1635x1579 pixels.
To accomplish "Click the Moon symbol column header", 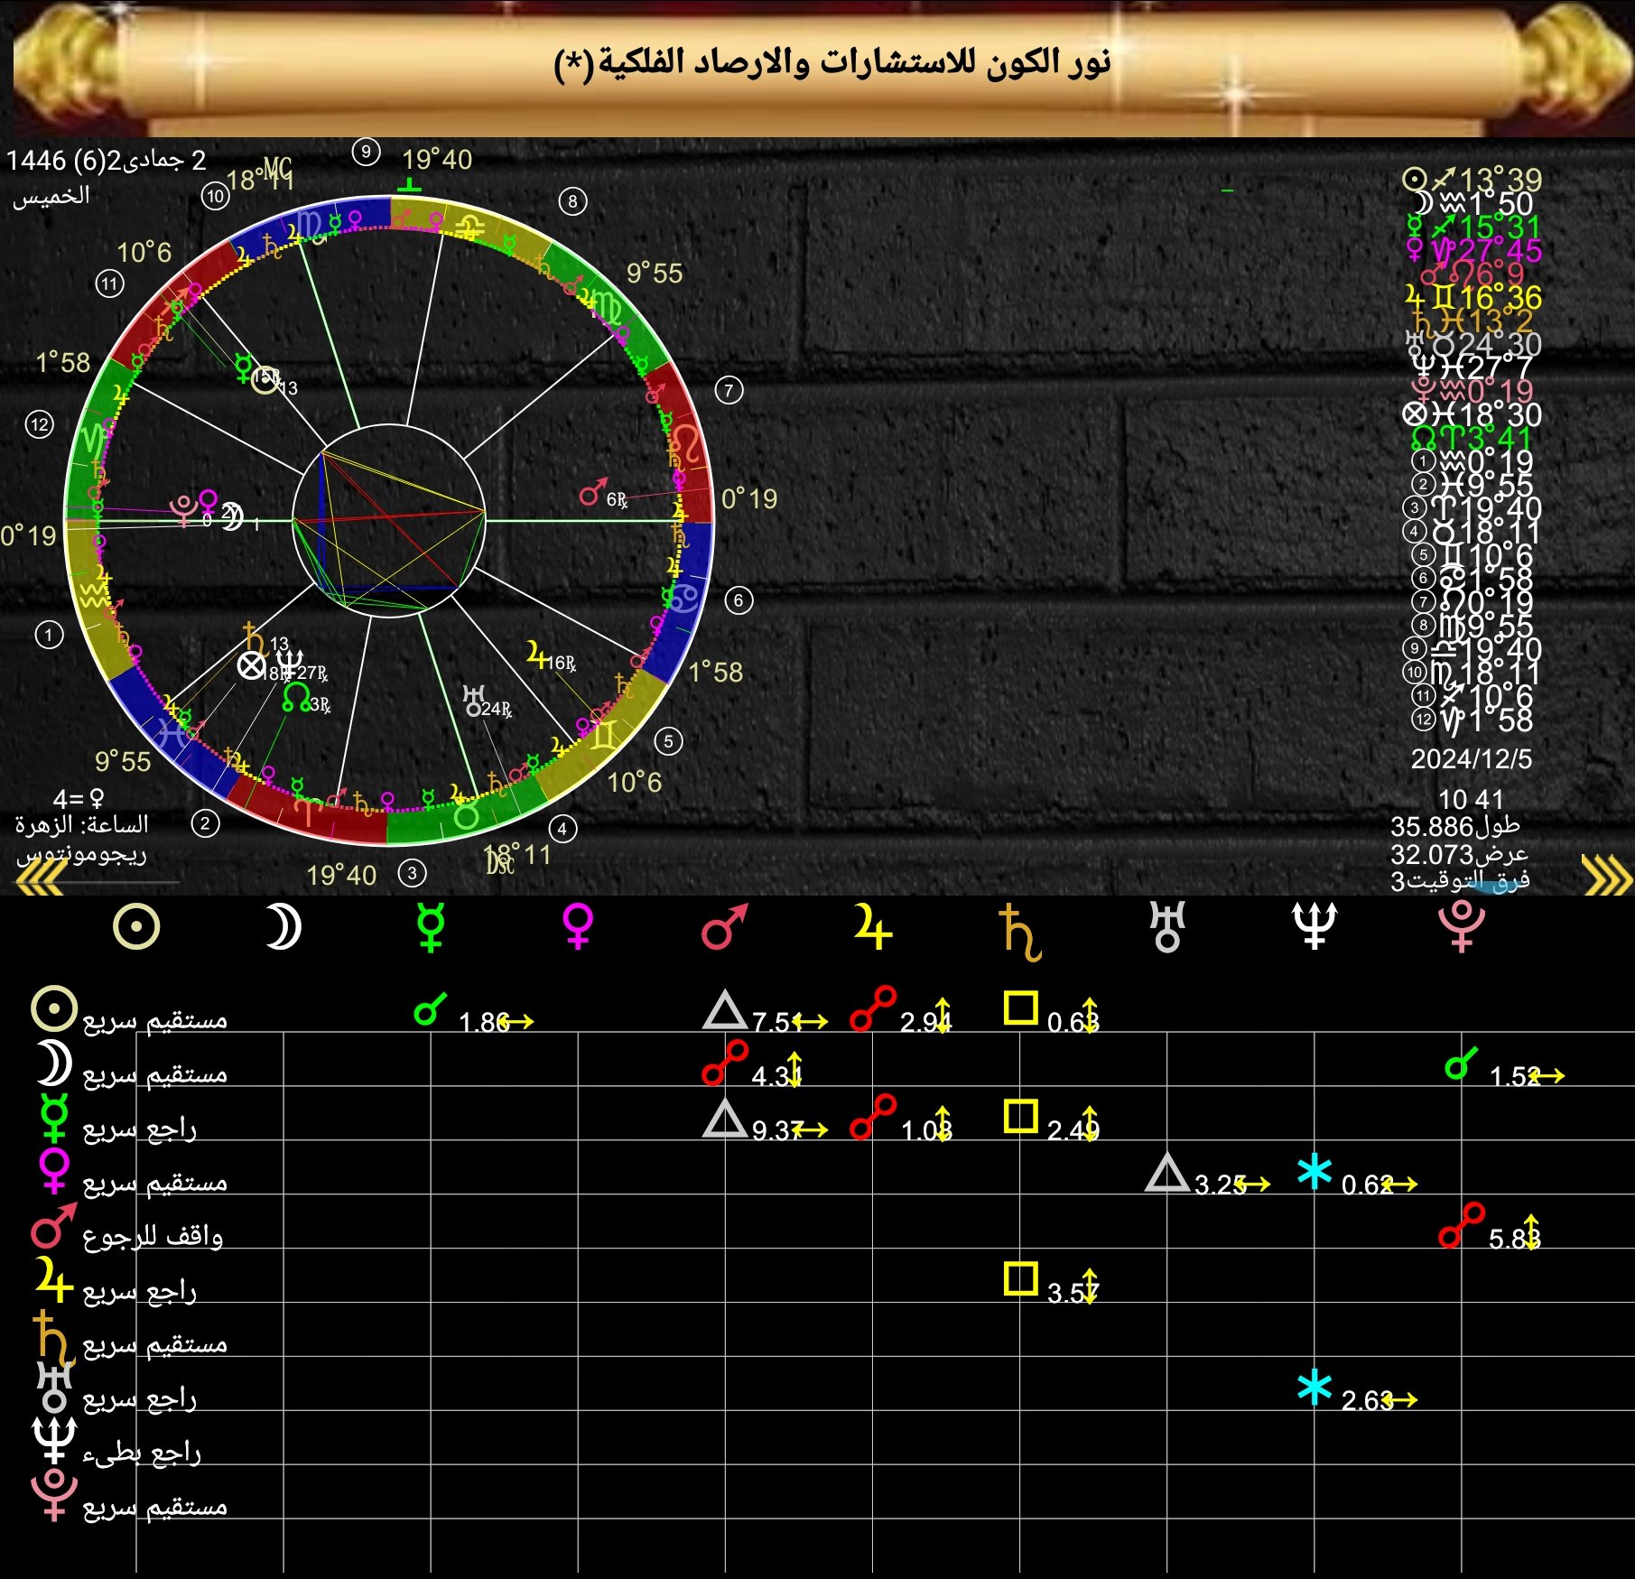I will [x=283, y=927].
